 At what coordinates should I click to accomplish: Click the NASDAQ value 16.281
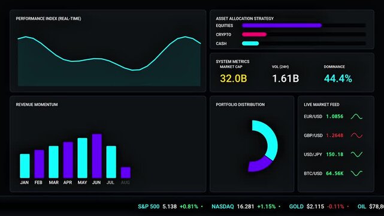246,206
